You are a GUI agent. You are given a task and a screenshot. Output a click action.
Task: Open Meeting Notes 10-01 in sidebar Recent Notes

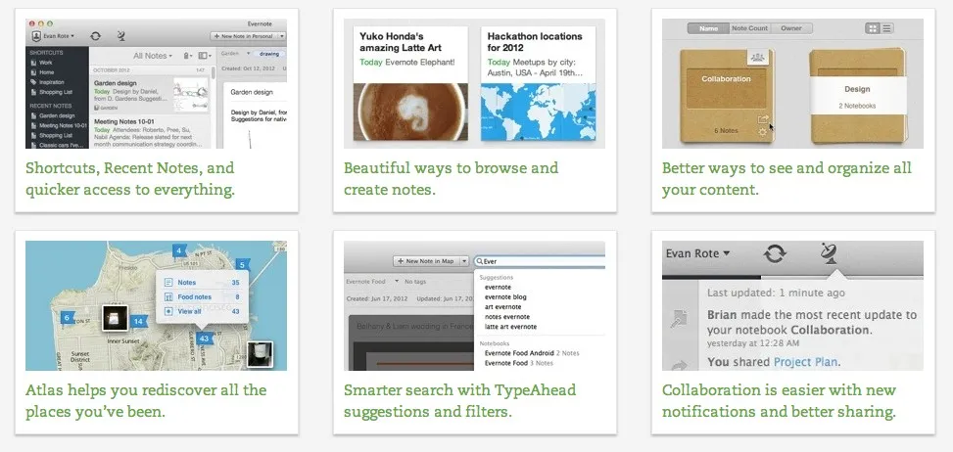click(58, 125)
